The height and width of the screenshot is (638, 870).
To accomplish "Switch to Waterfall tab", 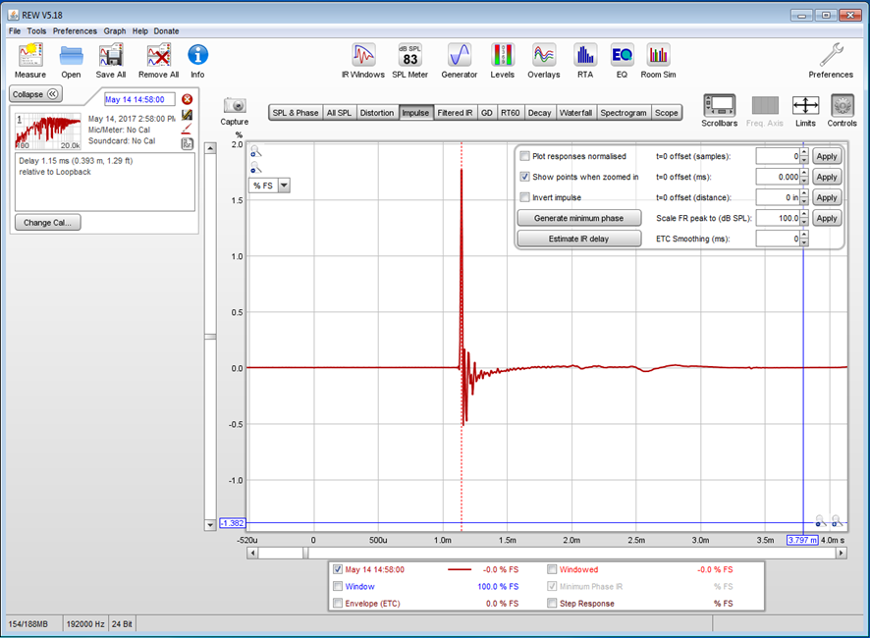I will [x=575, y=113].
